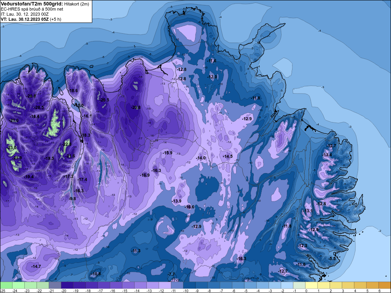This screenshot has height=293, width=391.
Task: Select the -13.1 temperature reading
Action: pos(308,211)
